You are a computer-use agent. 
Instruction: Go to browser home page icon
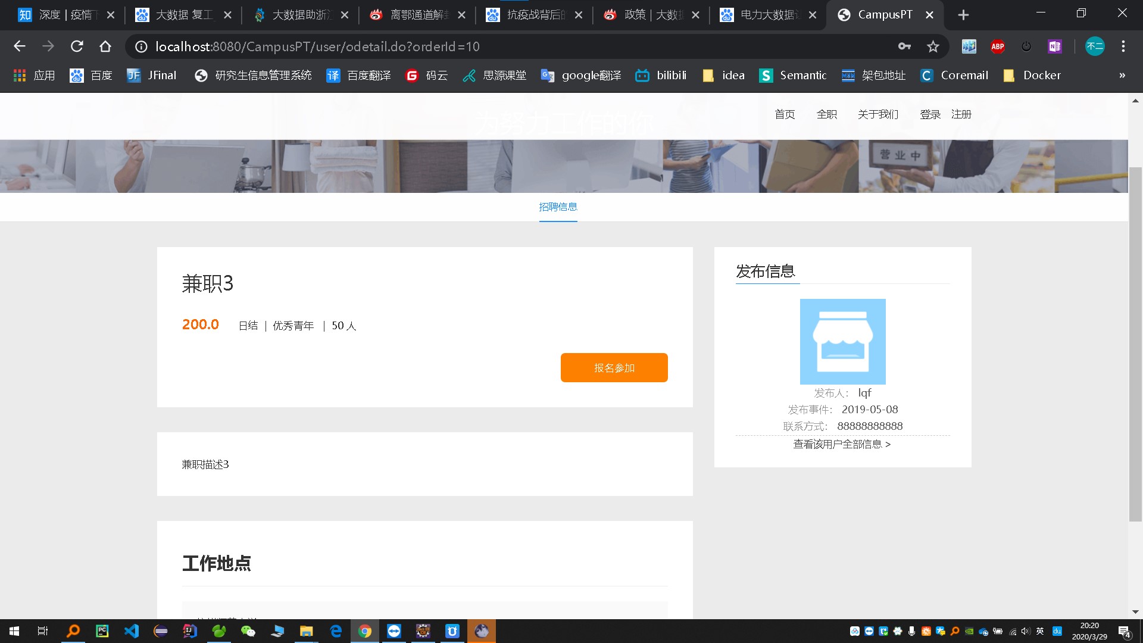coord(105,46)
